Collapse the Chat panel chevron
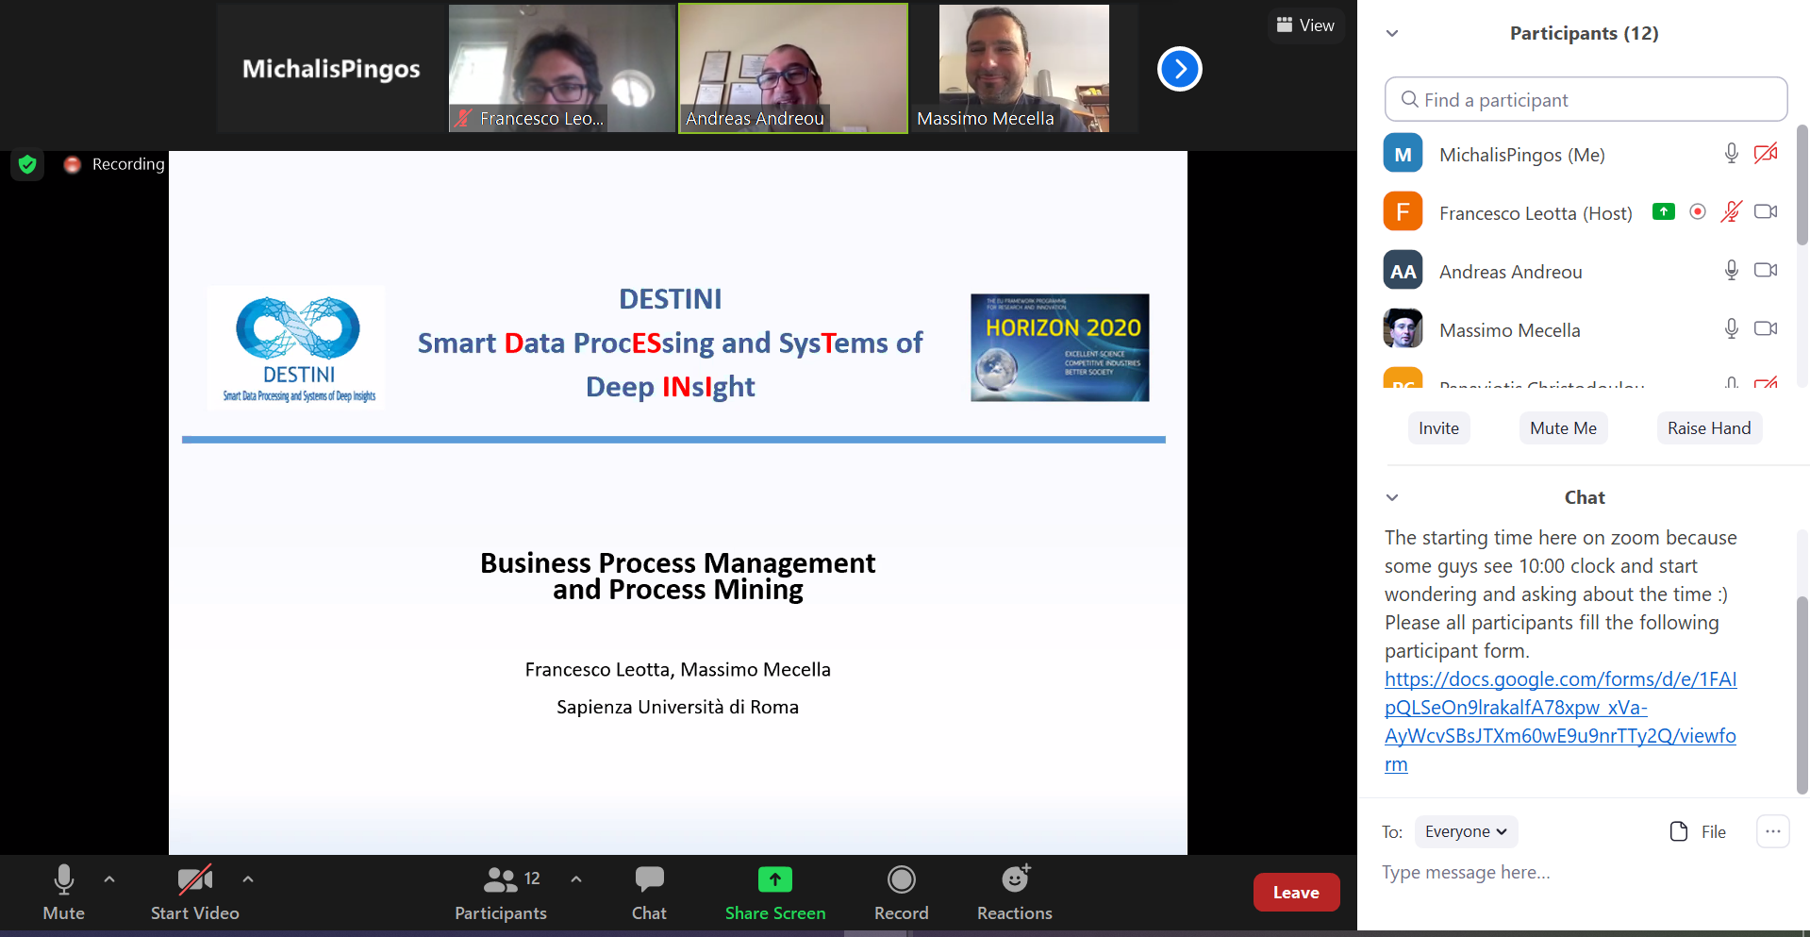This screenshot has width=1810, height=937. (1392, 497)
